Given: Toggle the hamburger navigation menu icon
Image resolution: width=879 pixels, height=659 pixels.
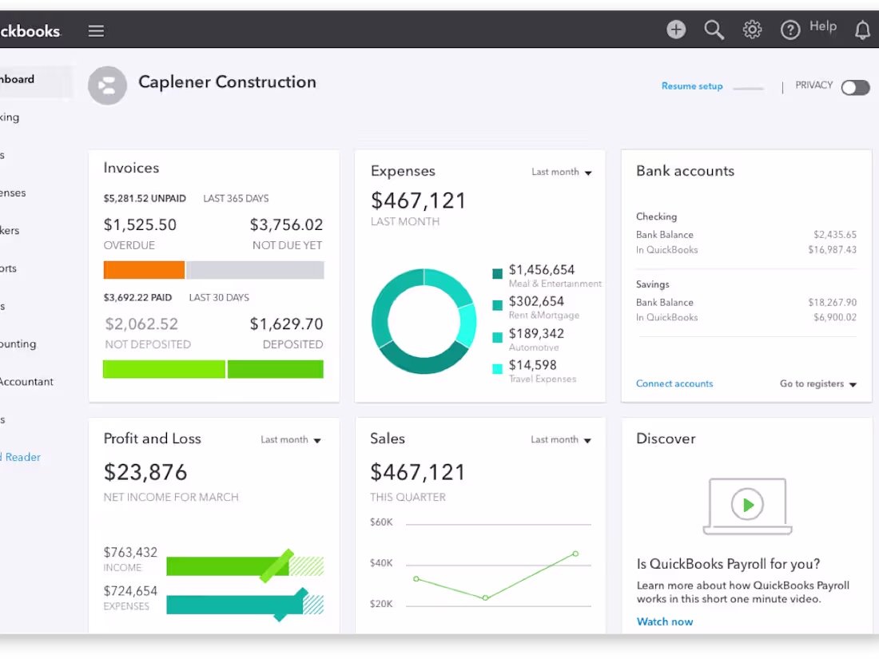Looking at the screenshot, I should tap(96, 31).
